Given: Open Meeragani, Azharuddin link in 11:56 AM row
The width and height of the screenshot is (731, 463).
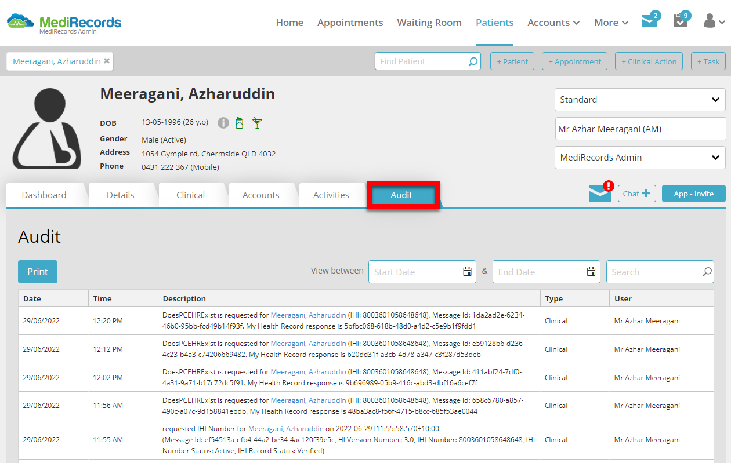Looking at the screenshot, I should (309, 400).
